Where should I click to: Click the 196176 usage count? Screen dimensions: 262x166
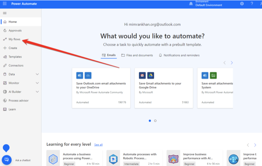[x=122, y=102]
